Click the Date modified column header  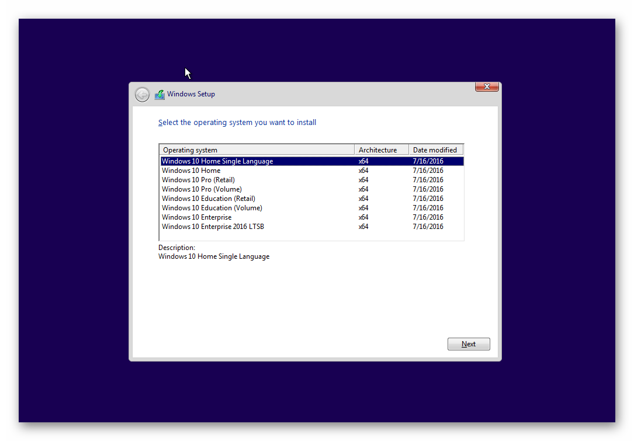(x=436, y=150)
